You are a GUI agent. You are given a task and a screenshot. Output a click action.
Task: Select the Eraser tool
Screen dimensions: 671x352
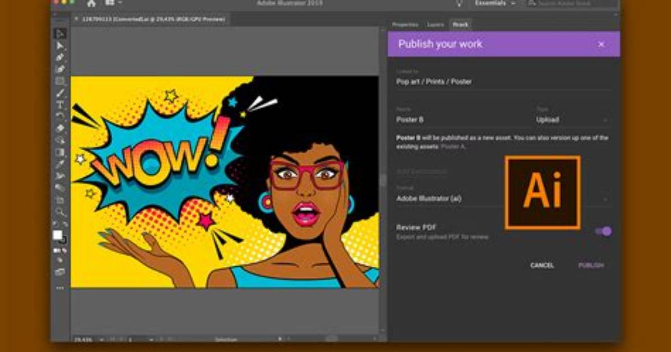pos(60,128)
